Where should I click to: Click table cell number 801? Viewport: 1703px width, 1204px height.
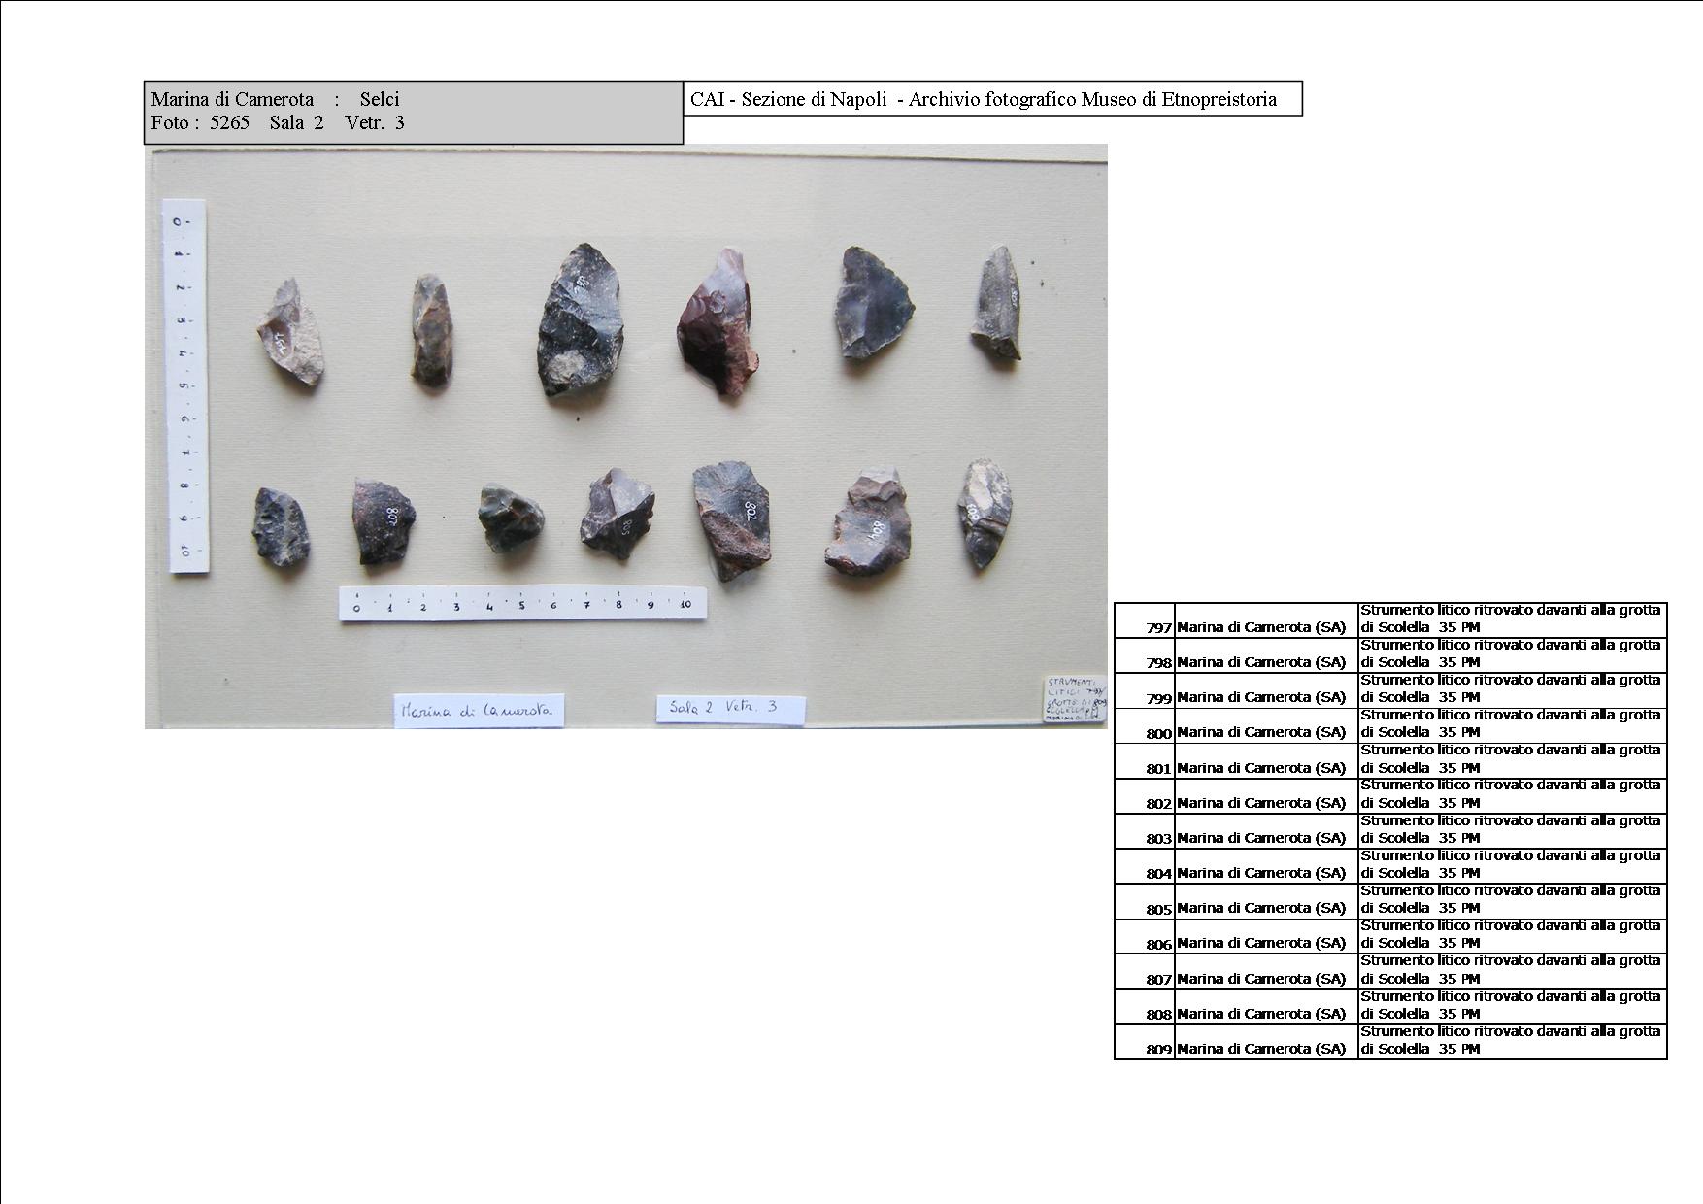pyautogui.click(x=1145, y=761)
